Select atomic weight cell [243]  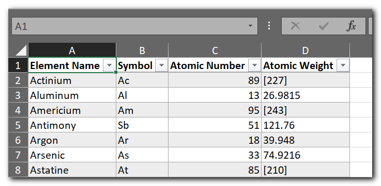(306, 110)
